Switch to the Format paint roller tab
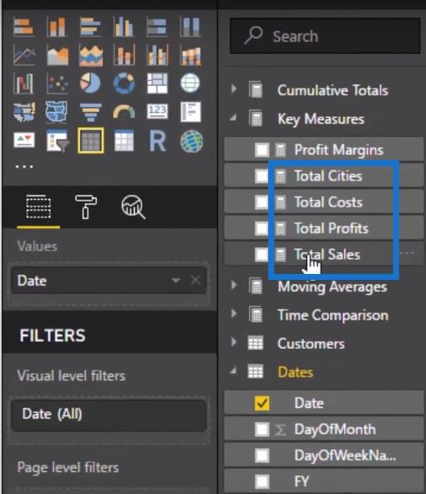Screen dimensions: 426x494 pos(85,207)
